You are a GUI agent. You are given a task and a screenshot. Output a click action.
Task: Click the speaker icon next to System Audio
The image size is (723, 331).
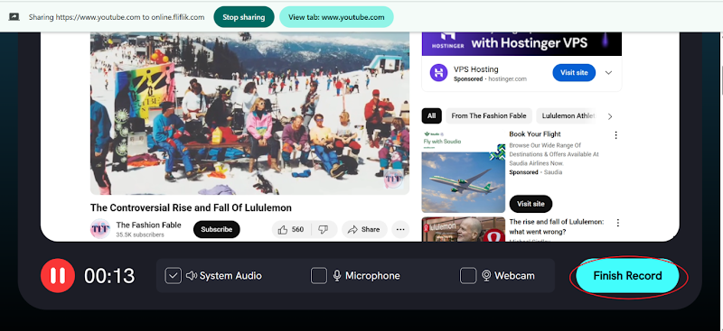point(191,276)
